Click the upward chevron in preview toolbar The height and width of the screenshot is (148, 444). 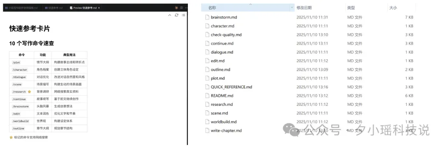tap(170, 15)
